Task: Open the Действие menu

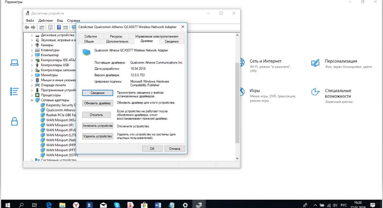Action: (x=46, y=20)
